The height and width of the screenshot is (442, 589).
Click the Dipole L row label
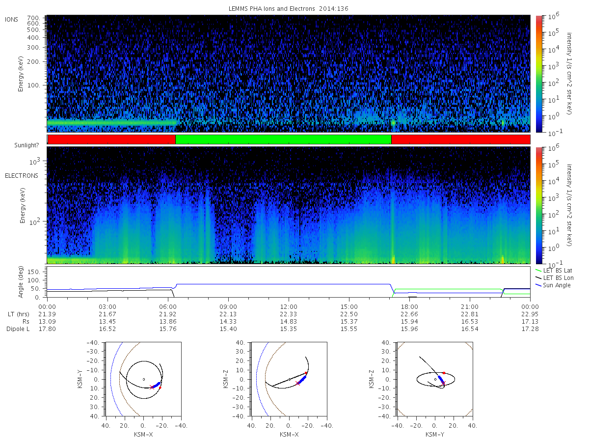click(x=18, y=329)
